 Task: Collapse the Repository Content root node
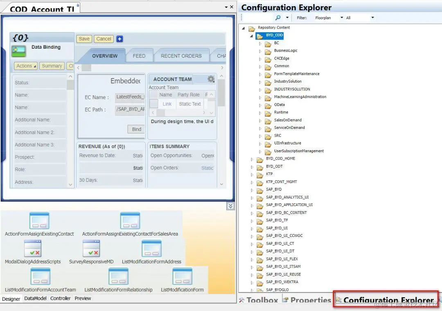243,28
